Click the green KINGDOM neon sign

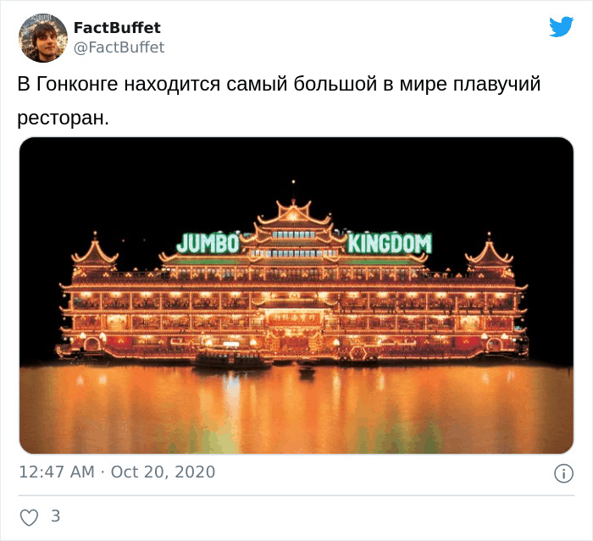[x=390, y=243]
